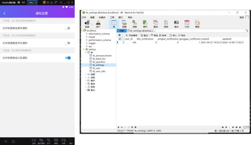This screenshot has height=145, width=251.
Task: Click the add record plus icon
Action: pyautogui.click(x=118, y=127)
